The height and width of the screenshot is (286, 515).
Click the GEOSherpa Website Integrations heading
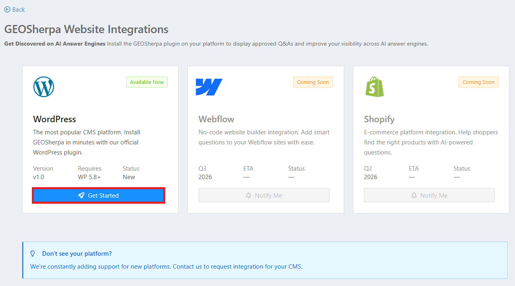[86, 29]
